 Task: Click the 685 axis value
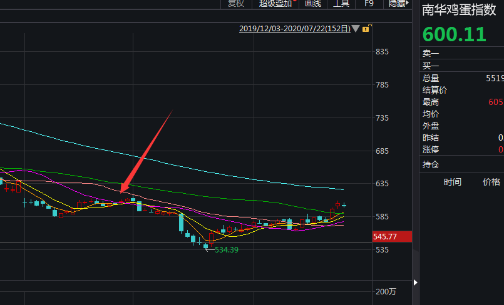tap(382, 151)
